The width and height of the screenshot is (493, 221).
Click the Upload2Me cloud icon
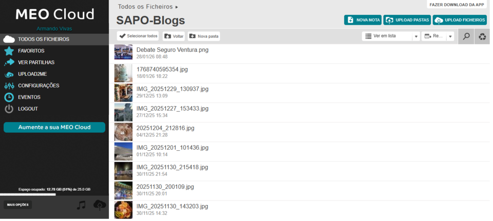[x=9, y=74]
